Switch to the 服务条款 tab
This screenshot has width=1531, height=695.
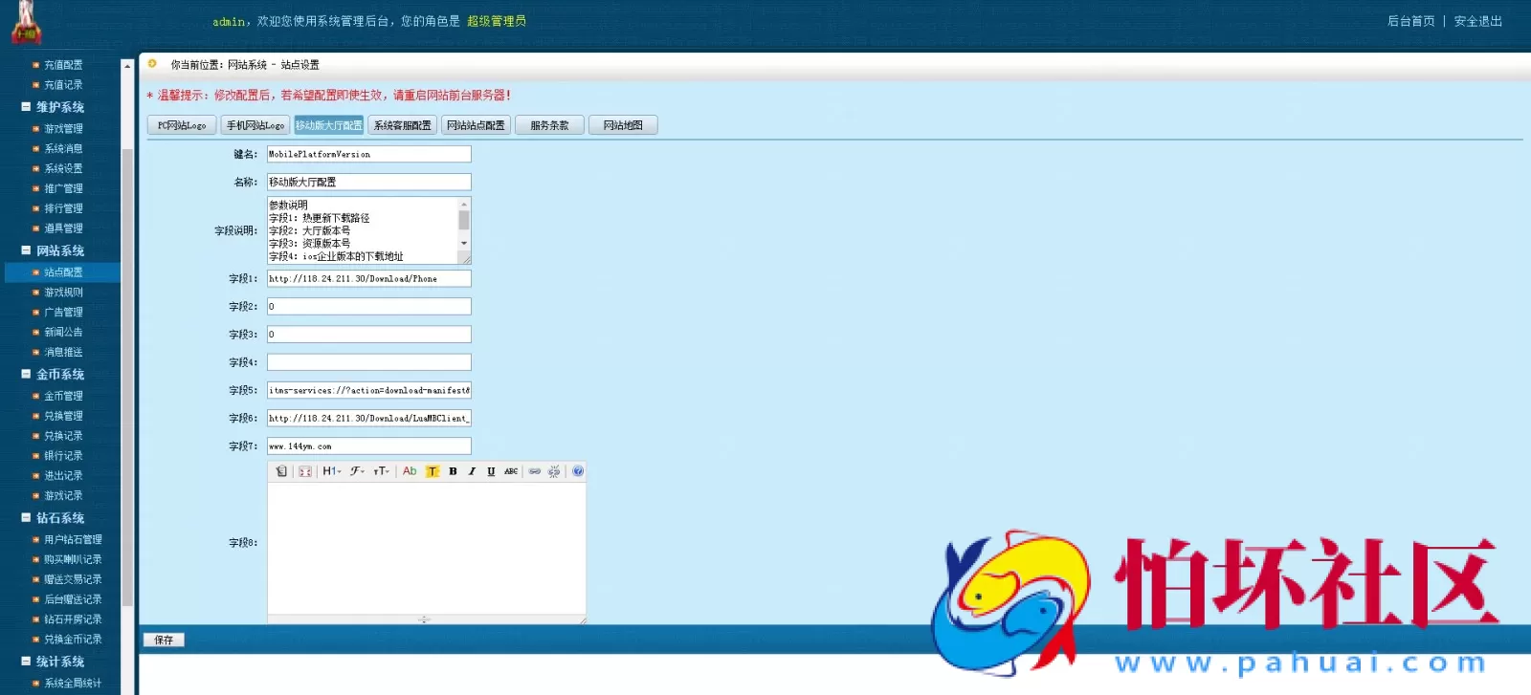click(x=549, y=125)
